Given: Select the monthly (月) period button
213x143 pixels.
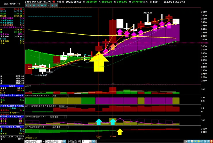Looking at the screenshot, I should [x=56, y=5].
